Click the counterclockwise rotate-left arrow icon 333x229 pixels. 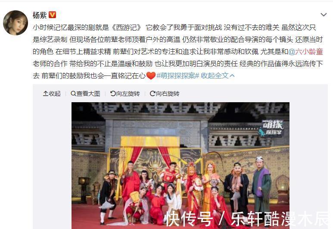tap(113, 94)
